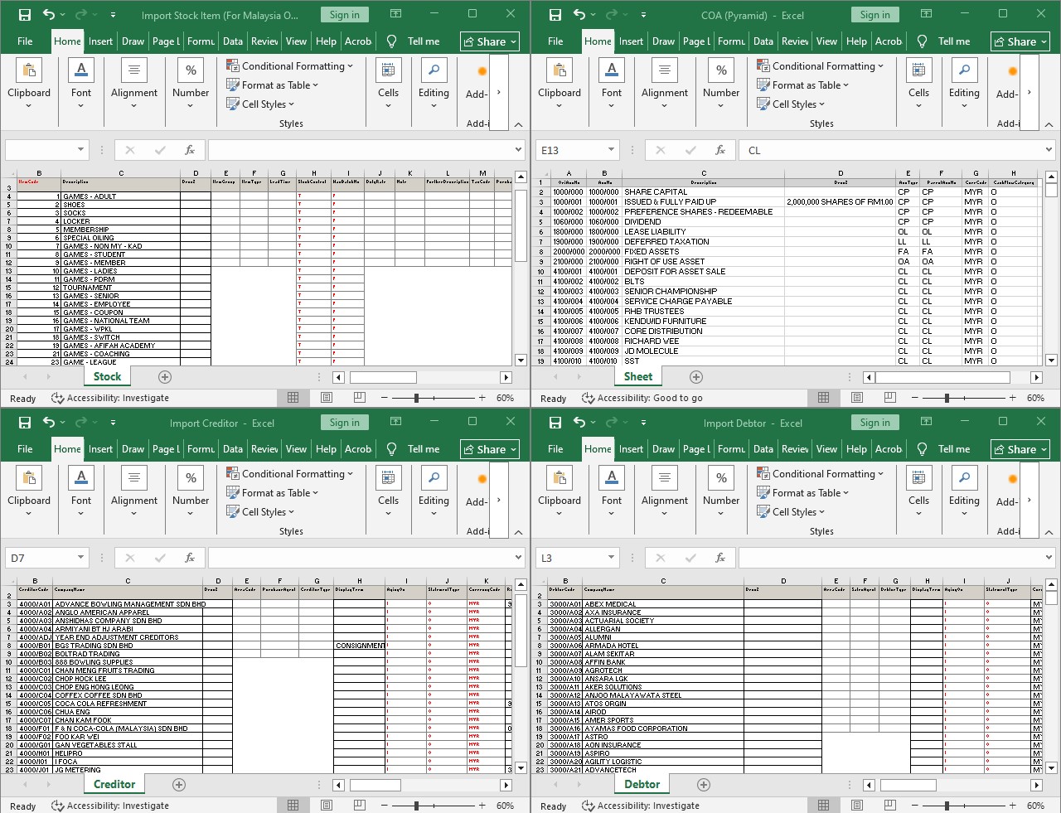Expand Format as Table in Import Debtor window
The height and width of the screenshot is (813, 1061).
point(802,493)
